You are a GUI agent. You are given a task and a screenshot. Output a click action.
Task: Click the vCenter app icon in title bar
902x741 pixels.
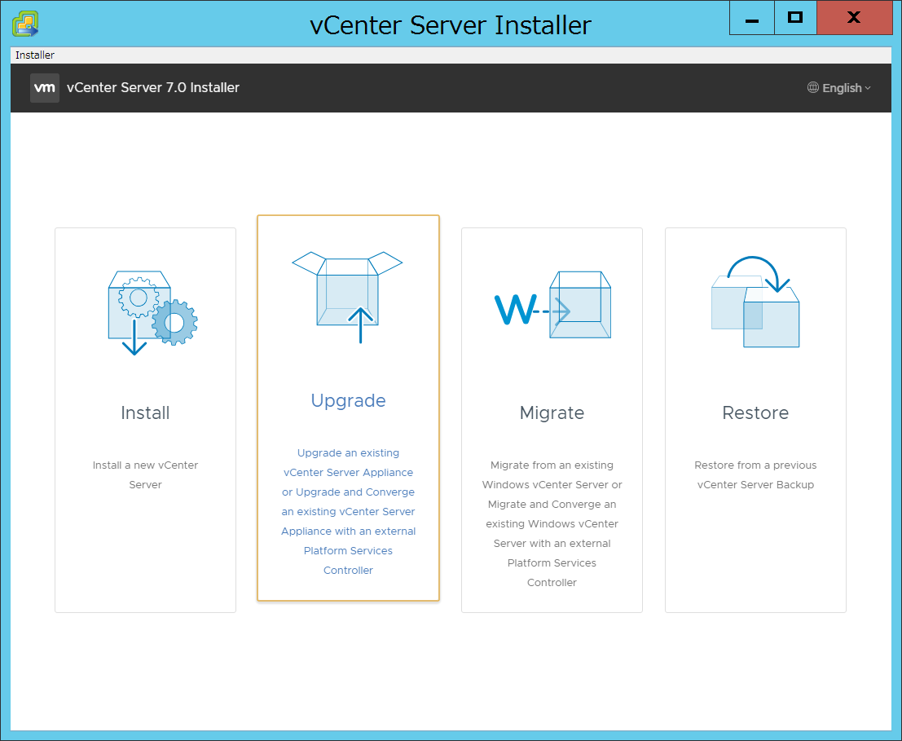[x=25, y=24]
